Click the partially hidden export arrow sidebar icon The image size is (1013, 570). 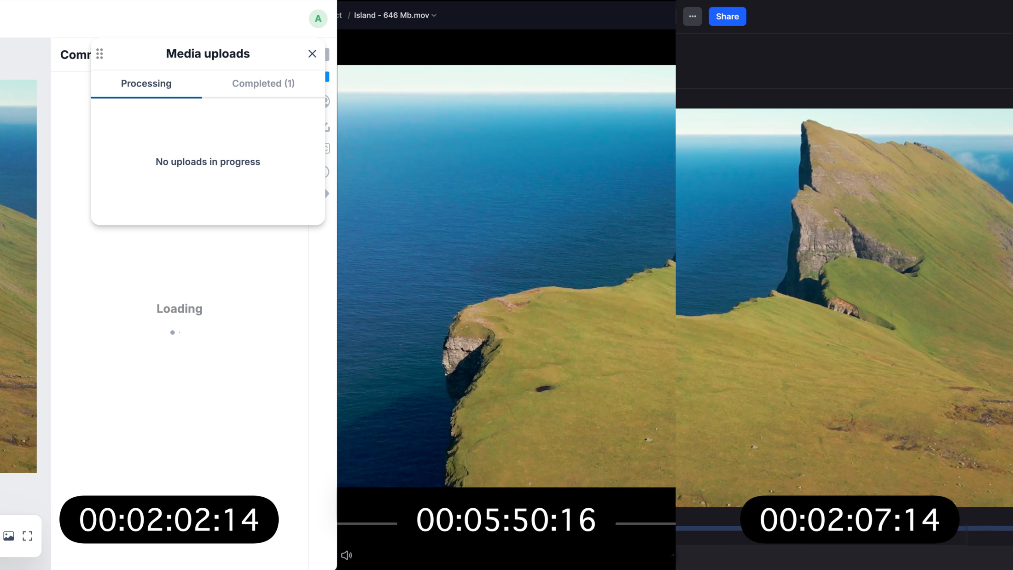click(x=327, y=127)
